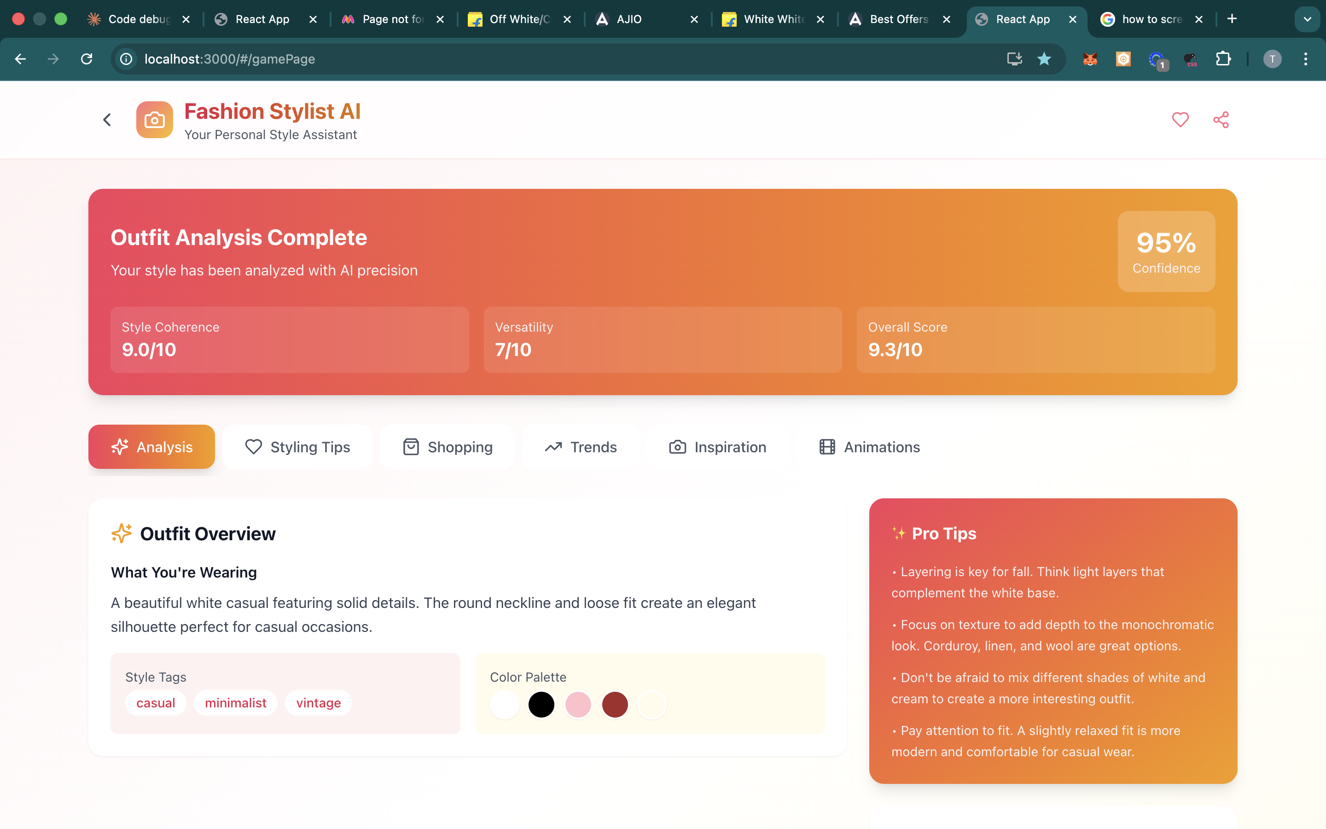Select the dark red palette swatch
Image resolution: width=1326 pixels, height=829 pixels.
[x=615, y=705]
